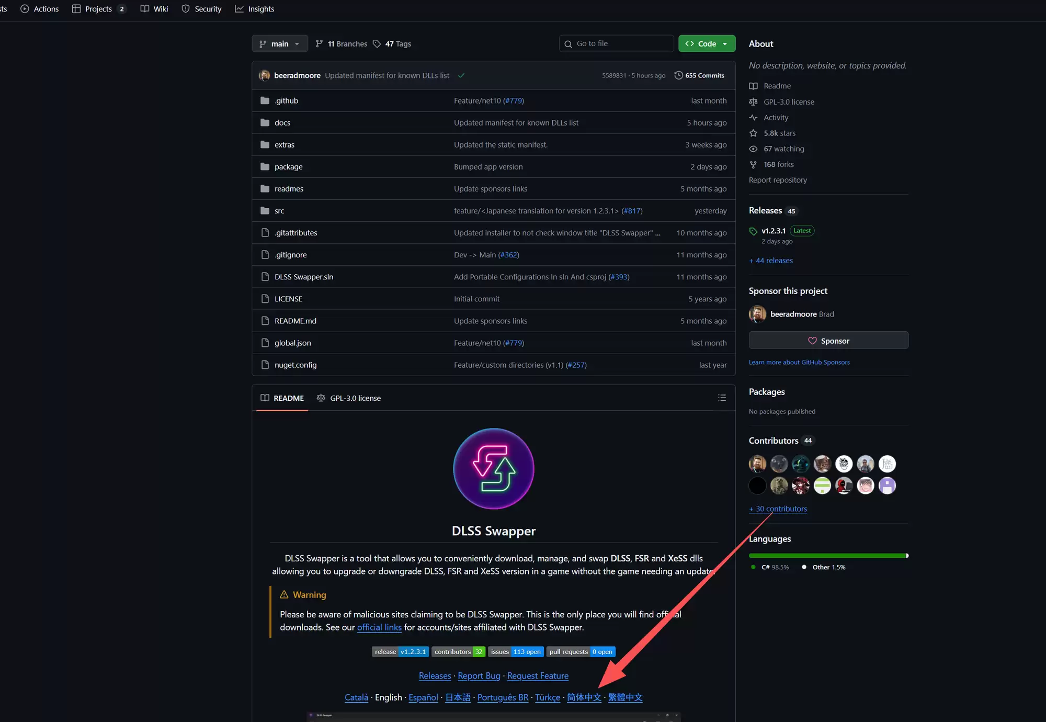This screenshot has height=722, width=1046.
Task: Click the Go to file search field
Action: tap(617, 44)
